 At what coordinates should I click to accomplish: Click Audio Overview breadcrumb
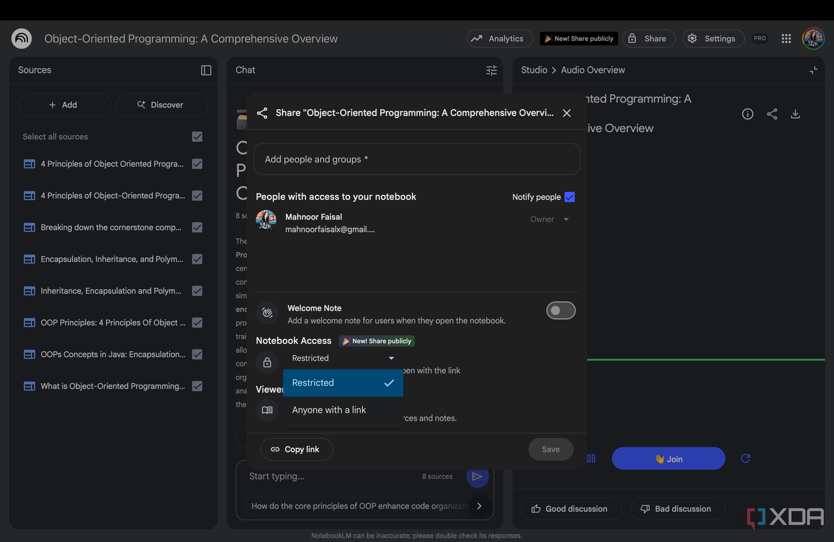[x=593, y=70]
